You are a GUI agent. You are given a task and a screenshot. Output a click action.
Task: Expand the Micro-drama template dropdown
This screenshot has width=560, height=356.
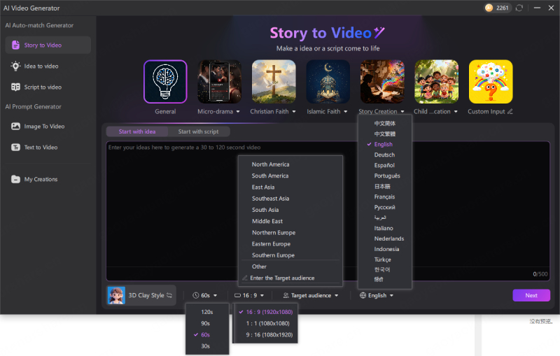[238, 111]
